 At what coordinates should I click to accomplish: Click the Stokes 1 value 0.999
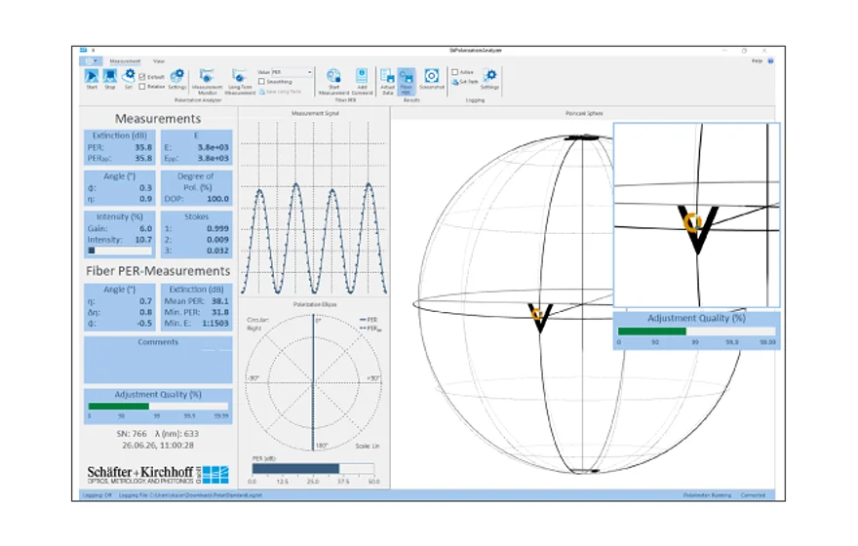click(217, 229)
